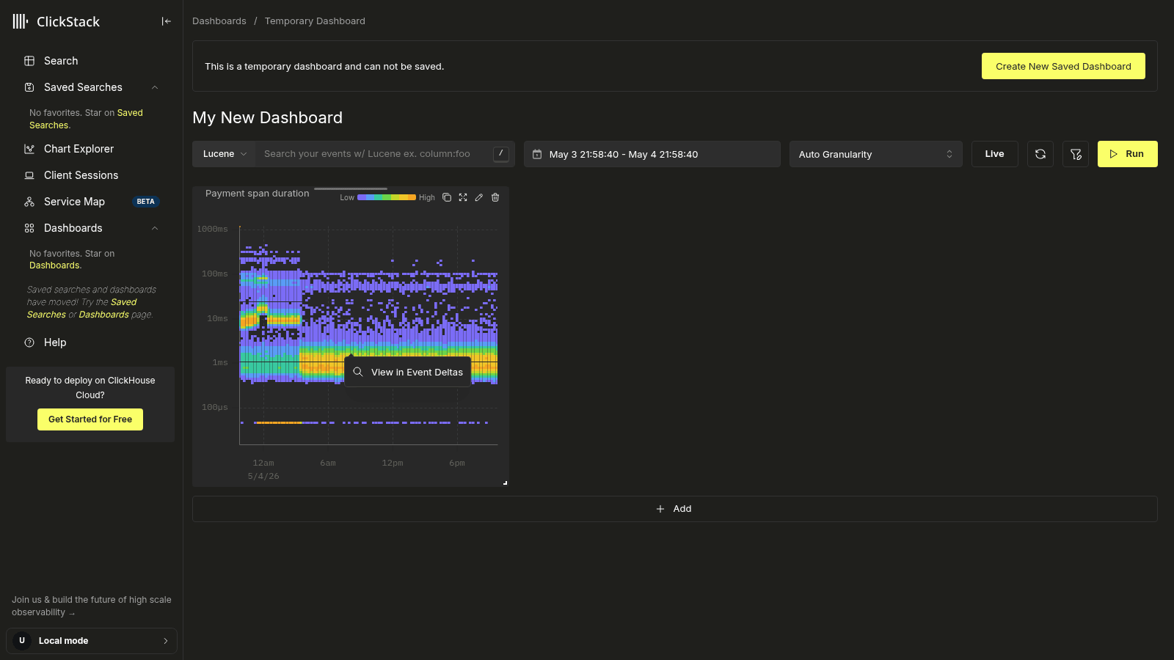This screenshot has width=1174, height=660.
Task: Click the Saved Searches sidebar icon
Action: click(x=29, y=87)
